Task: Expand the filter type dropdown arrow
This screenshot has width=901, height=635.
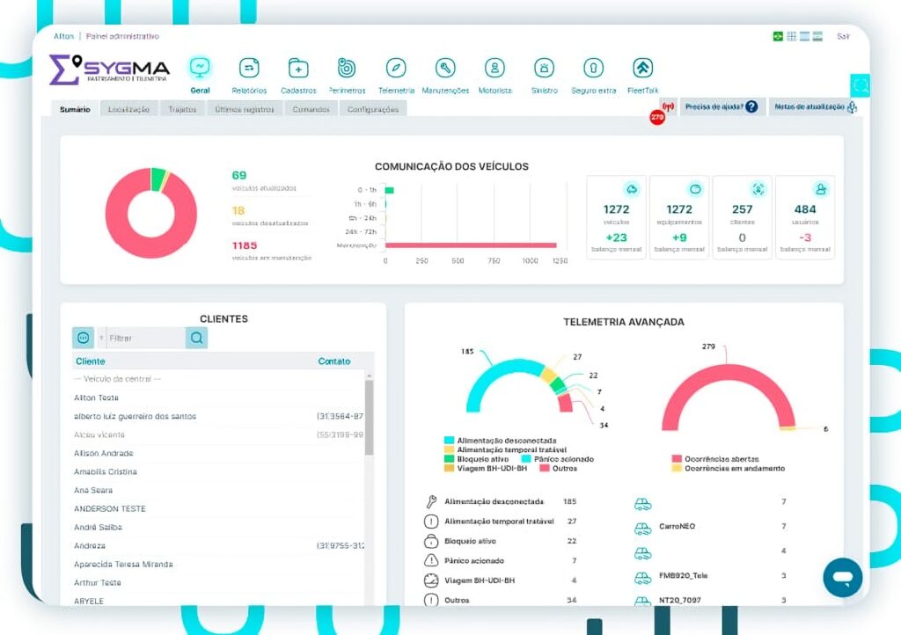Action: (101, 339)
